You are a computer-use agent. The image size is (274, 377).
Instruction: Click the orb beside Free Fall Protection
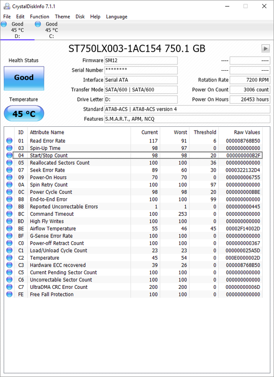(x=9, y=294)
